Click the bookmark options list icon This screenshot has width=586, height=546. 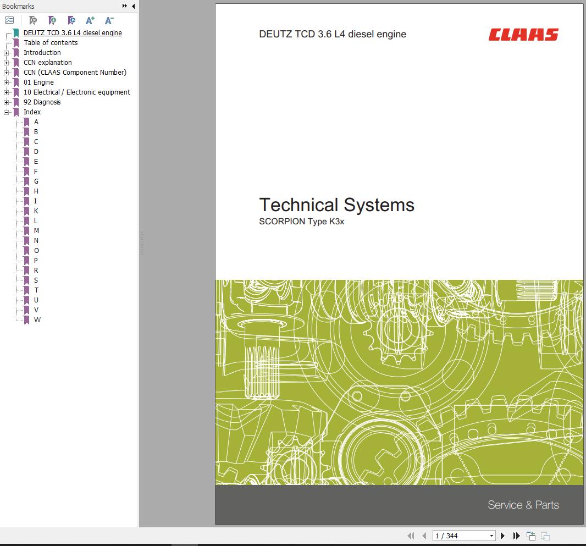coord(9,20)
